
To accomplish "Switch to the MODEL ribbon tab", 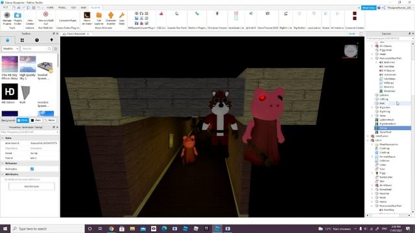I will point(62,8).
